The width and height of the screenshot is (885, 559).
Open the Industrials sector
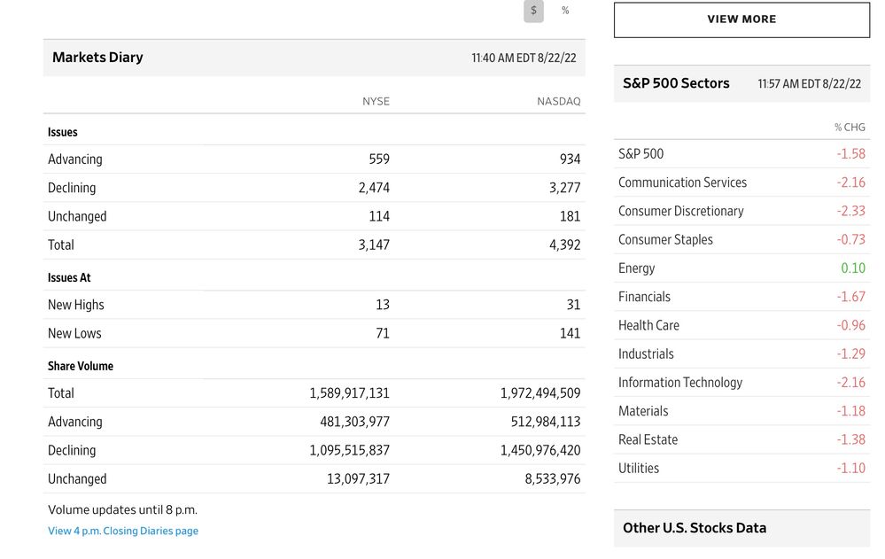click(646, 353)
